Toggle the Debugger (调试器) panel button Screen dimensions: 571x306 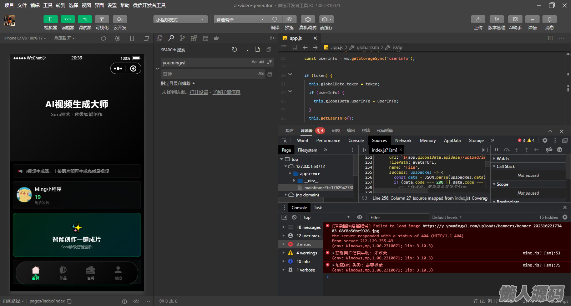(x=85, y=20)
